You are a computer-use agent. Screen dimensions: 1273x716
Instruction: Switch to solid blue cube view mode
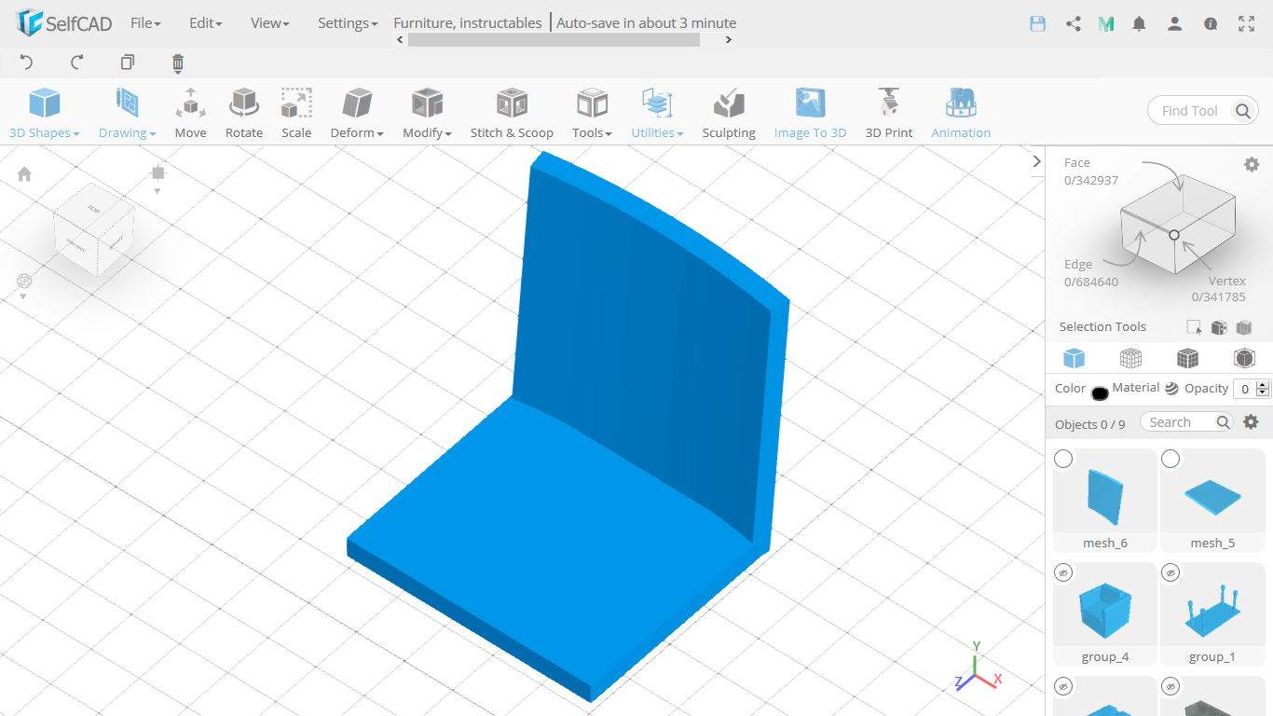[x=1075, y=358]
